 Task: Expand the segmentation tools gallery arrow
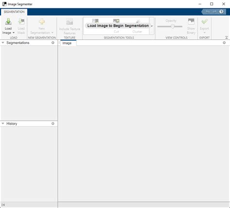(x=152, y=26)
